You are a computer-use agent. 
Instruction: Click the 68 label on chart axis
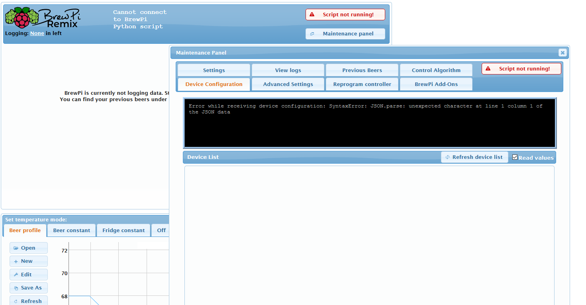click(x=65, y=297)
